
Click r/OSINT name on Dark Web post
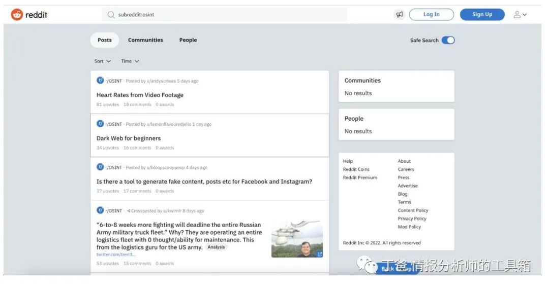click(113, 124)
